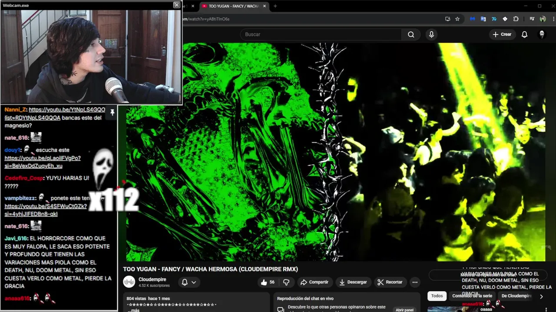Click the chat replay bubble icon
Screen dimensions: 556x312
tap(281, 309)
